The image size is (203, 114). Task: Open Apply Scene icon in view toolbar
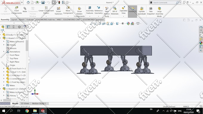click(x=132, y=24)
